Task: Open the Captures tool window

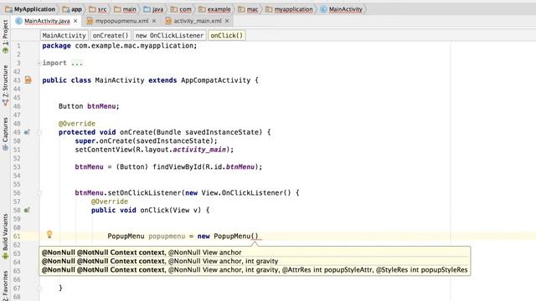Action: (5, 134)
